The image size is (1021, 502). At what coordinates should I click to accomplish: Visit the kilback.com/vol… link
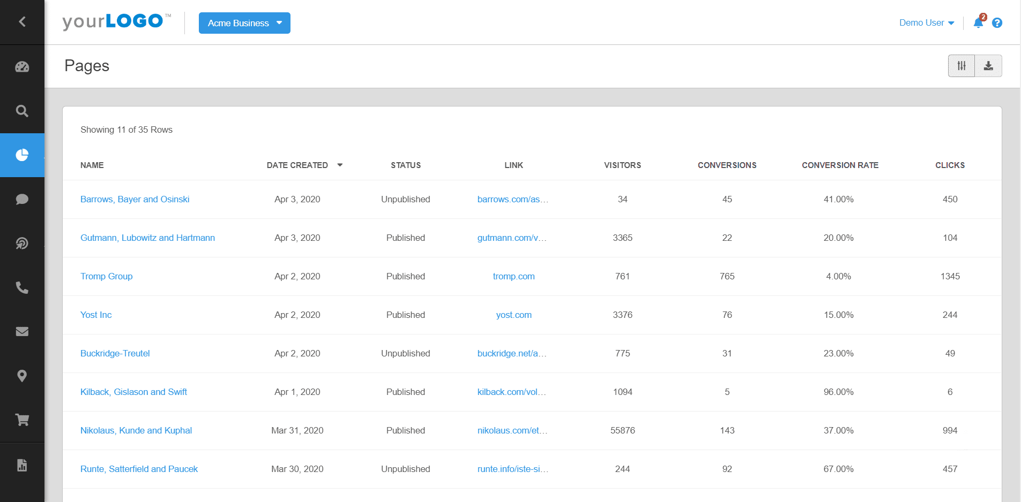tap(512, 392)
